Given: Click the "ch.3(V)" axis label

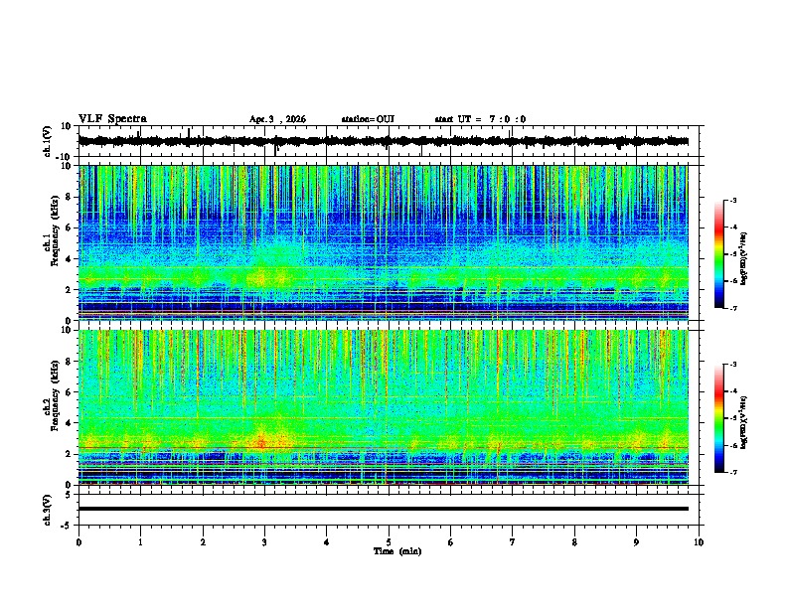Looking at the screenshot, I should pyautogui.click(x=48, y=510).
